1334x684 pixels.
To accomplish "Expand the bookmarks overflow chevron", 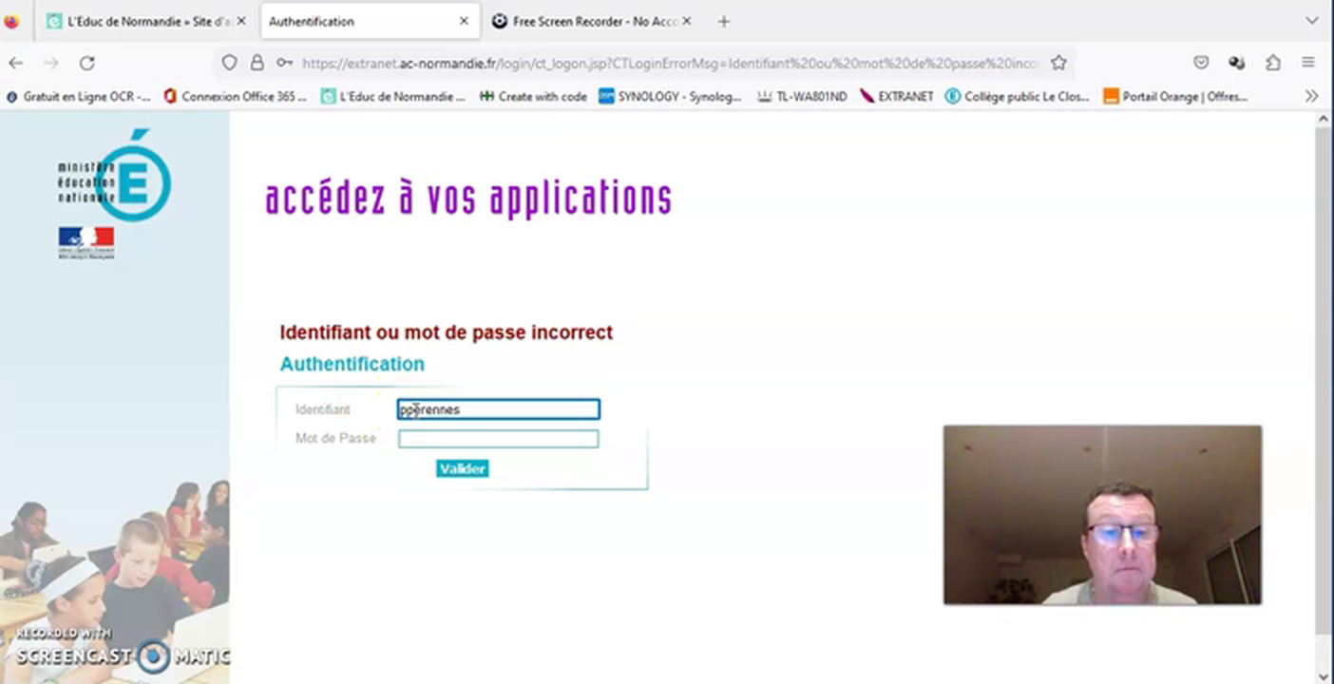I will tap(1312, 96).
